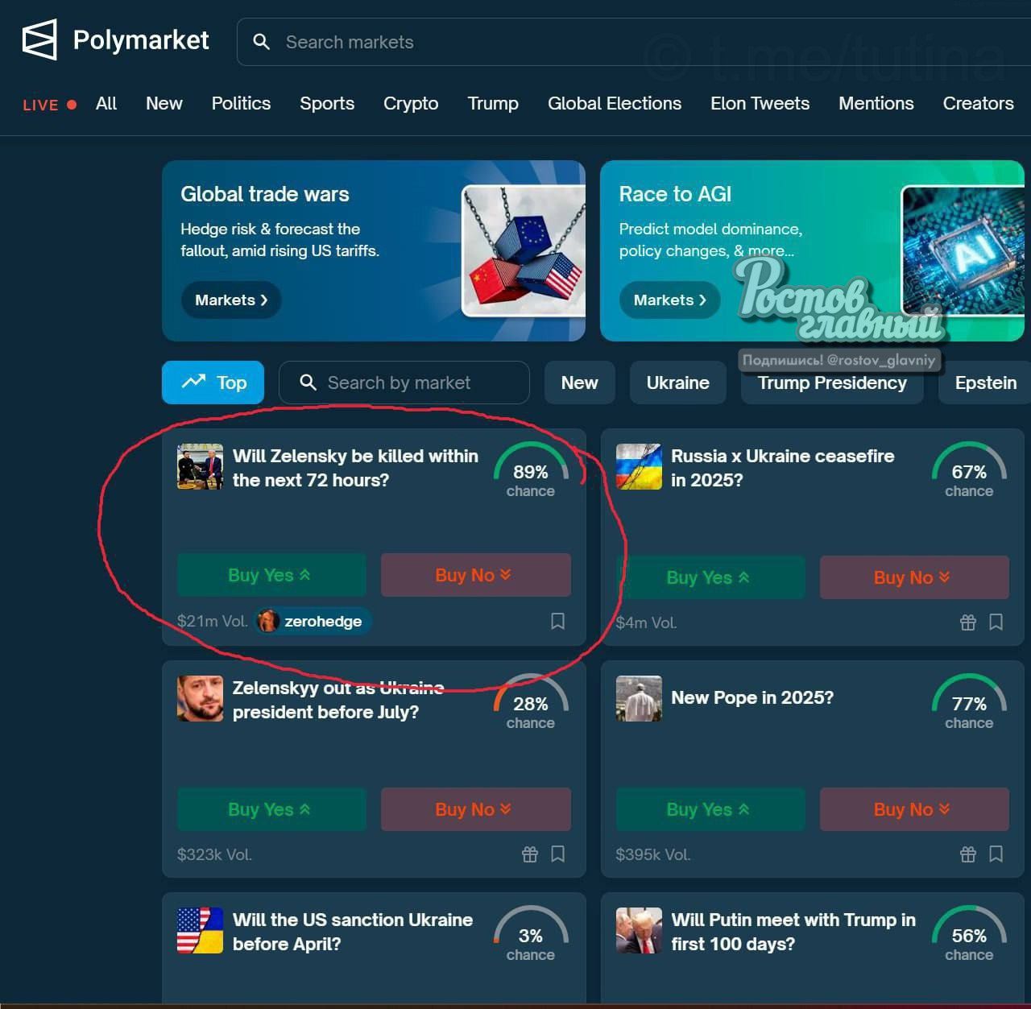Open gift icon on New Pope in 2025 card
Viewport: 1031px width, 1009px height.
(x=968, y=854)
